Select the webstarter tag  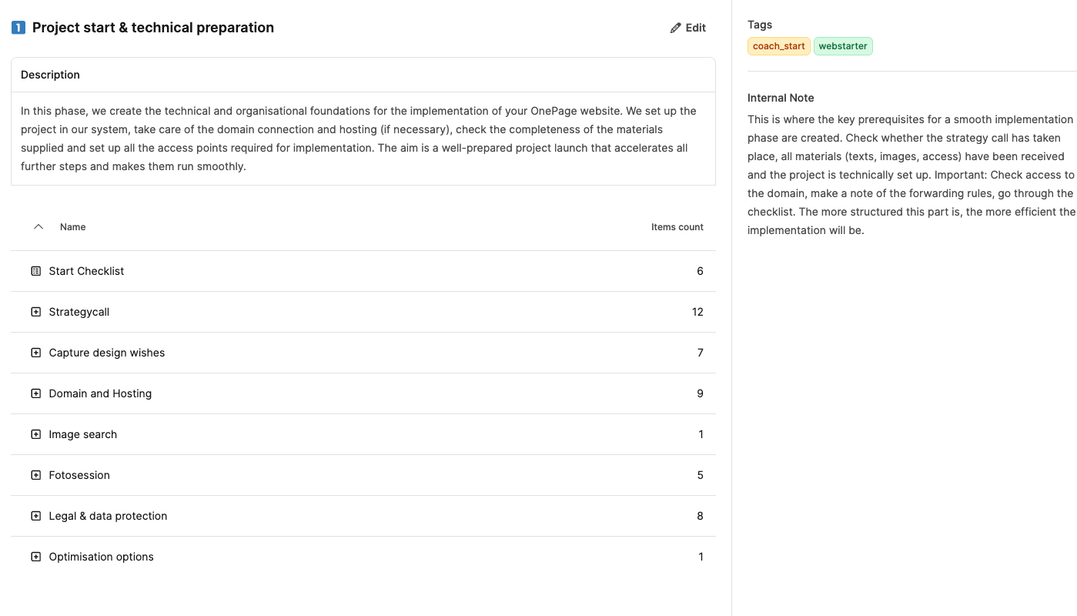(843, 46)
